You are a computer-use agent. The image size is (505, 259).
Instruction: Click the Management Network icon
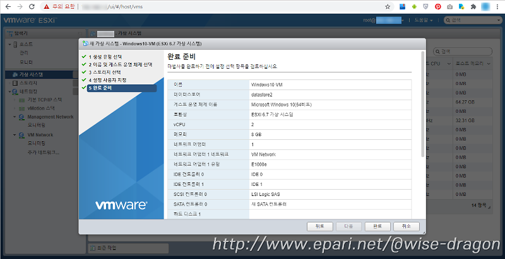[x=21, y=117]
